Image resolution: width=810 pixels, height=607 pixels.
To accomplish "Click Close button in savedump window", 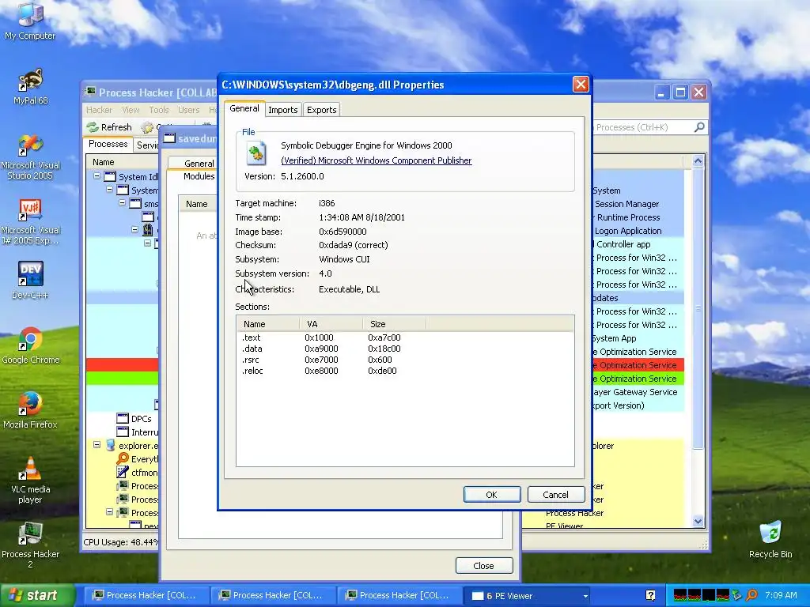I will 484,566.
